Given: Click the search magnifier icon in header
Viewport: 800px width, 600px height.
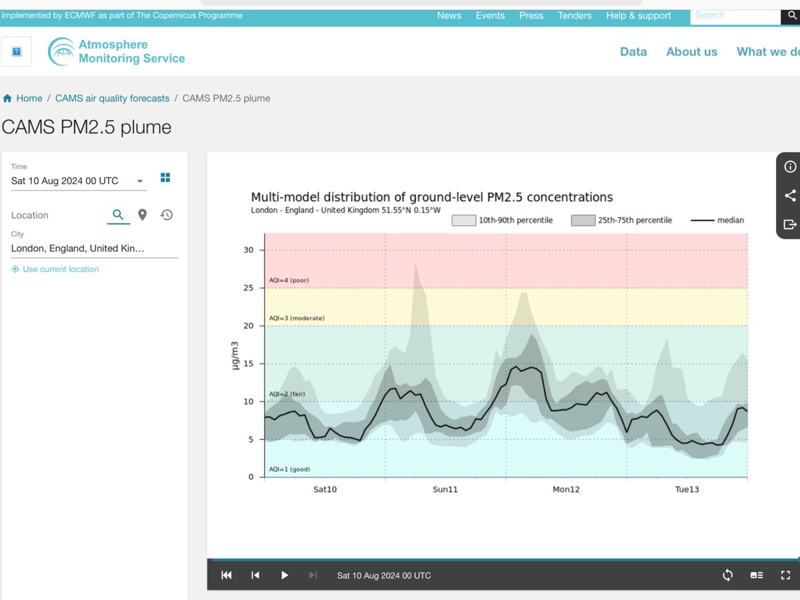Looking at the screenshot, I should point(792,15).
